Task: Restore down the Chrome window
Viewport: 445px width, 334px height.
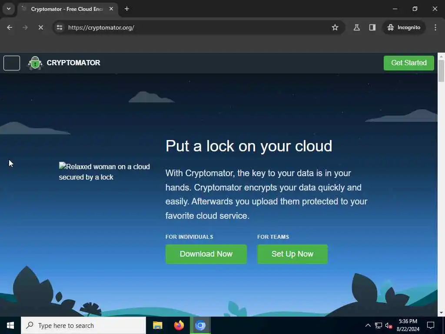Action: (x=415, y=9)
